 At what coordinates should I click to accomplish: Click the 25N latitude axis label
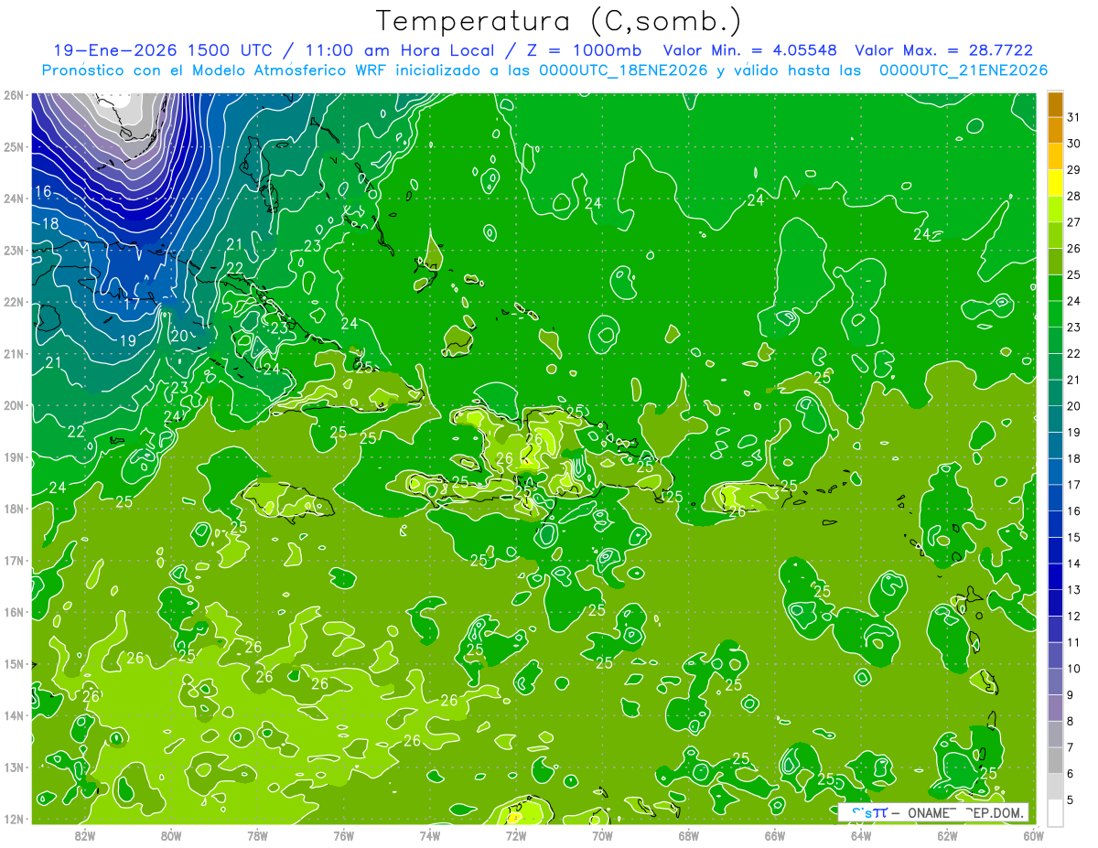14,147
